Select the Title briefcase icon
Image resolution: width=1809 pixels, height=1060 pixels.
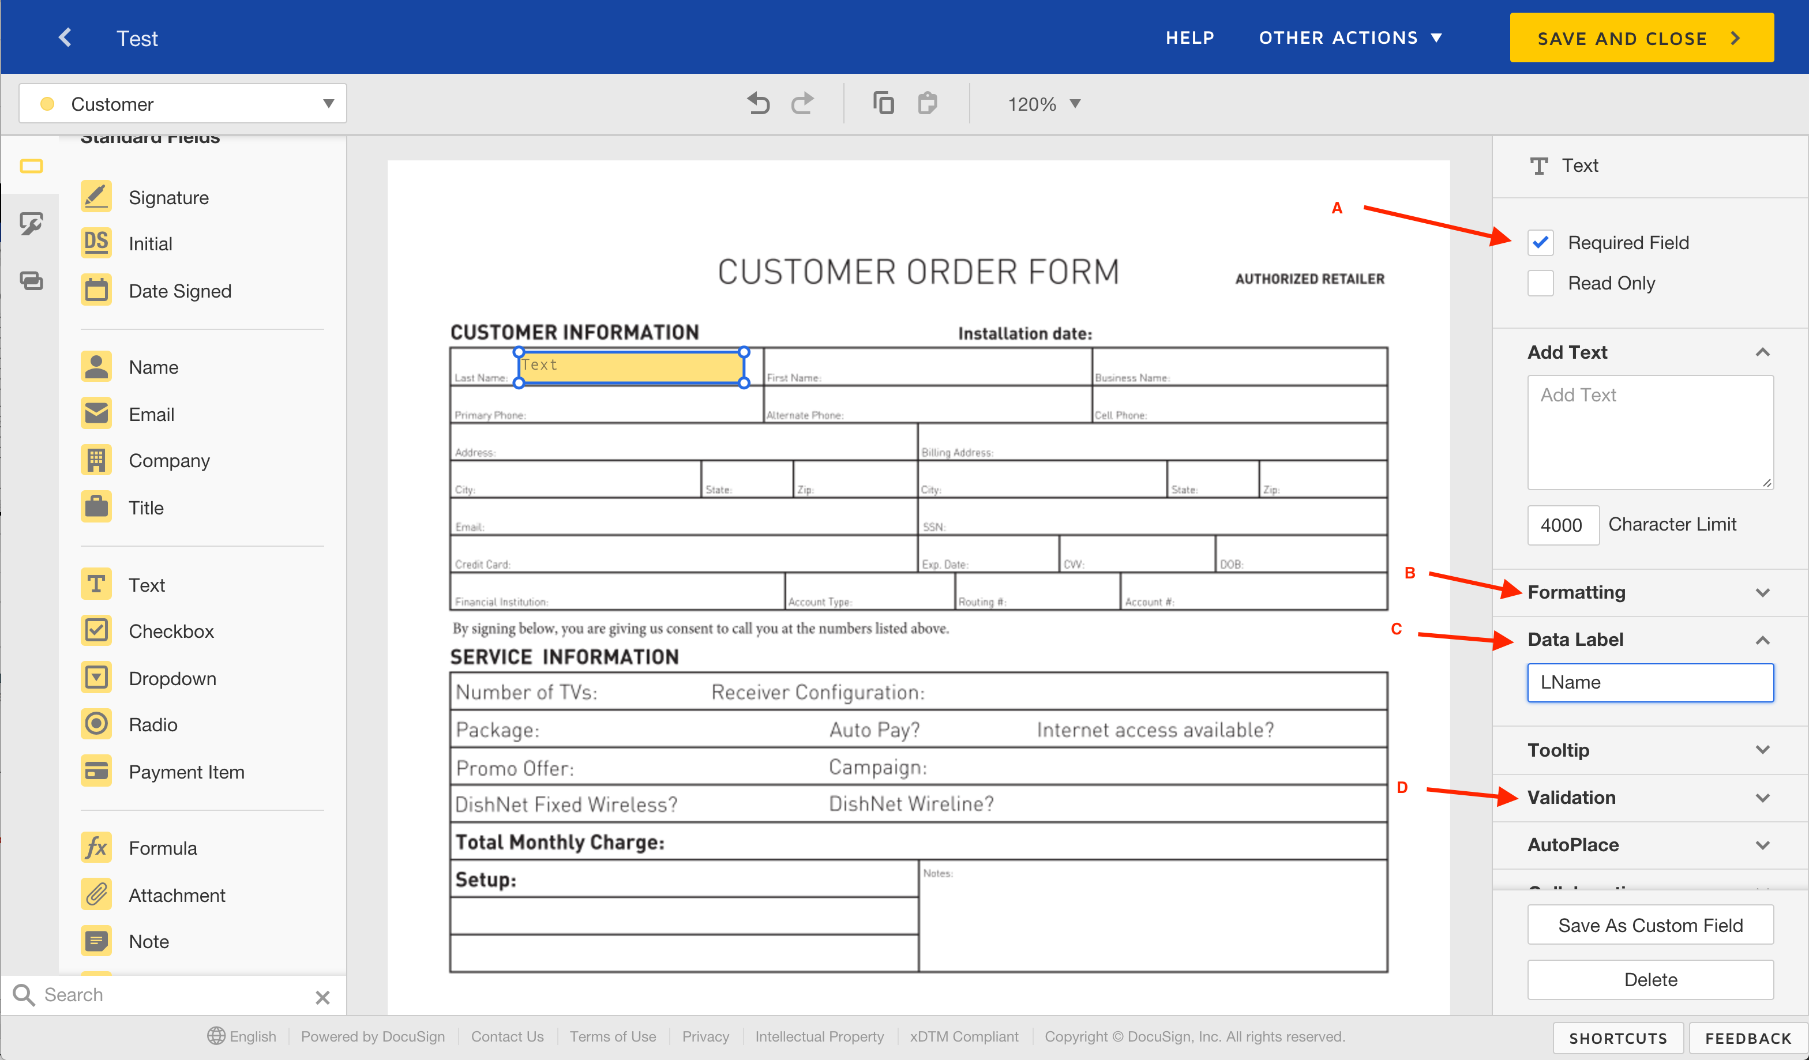tap(96, 508)
